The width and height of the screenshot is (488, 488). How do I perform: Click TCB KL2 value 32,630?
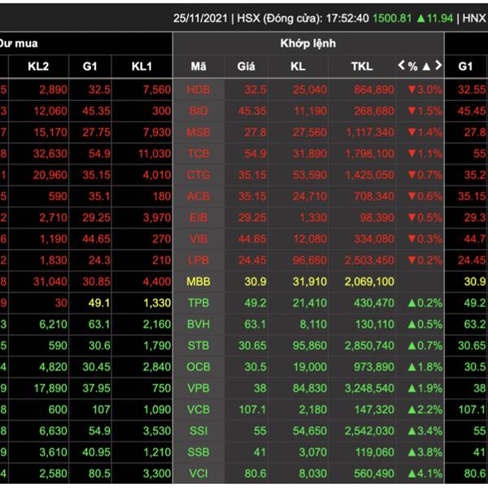pyautogui.click(x=50, y=154)
